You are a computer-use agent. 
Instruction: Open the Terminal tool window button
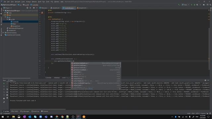[x=45, y=111]
